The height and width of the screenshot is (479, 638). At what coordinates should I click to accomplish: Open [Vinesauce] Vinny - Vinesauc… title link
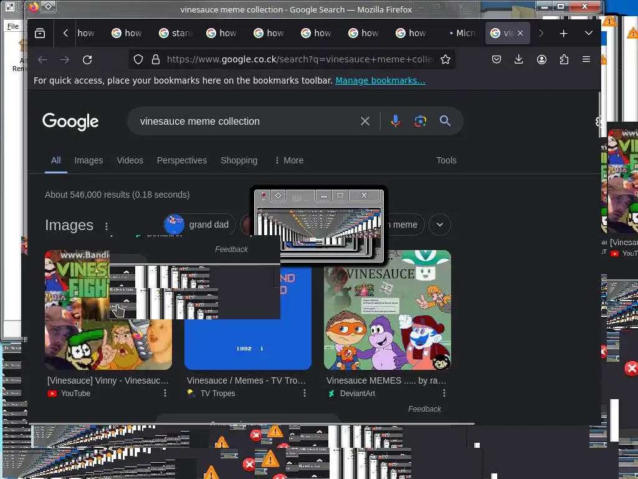click(108, 380)
